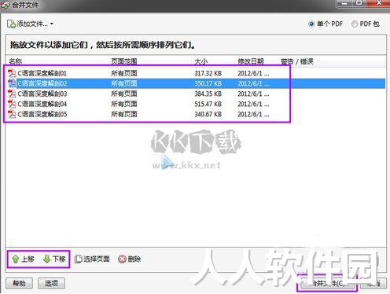
Task: Click PDF icon of C语言深度解剖03
Action: coord(12,94)
